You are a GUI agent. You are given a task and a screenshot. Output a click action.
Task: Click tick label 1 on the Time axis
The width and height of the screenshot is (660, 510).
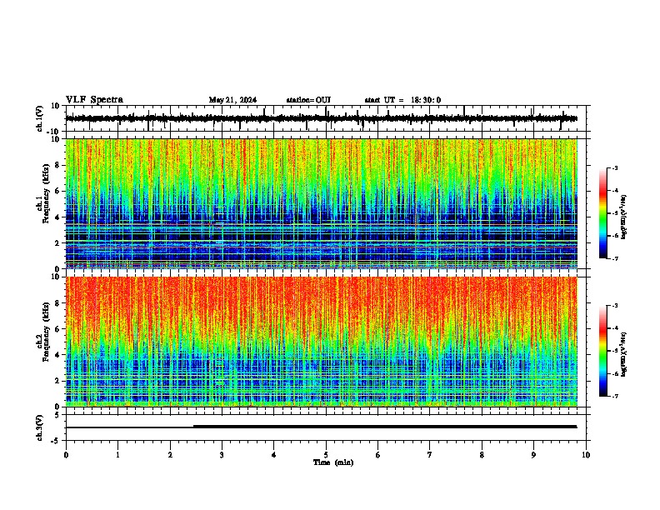point(118,455)
